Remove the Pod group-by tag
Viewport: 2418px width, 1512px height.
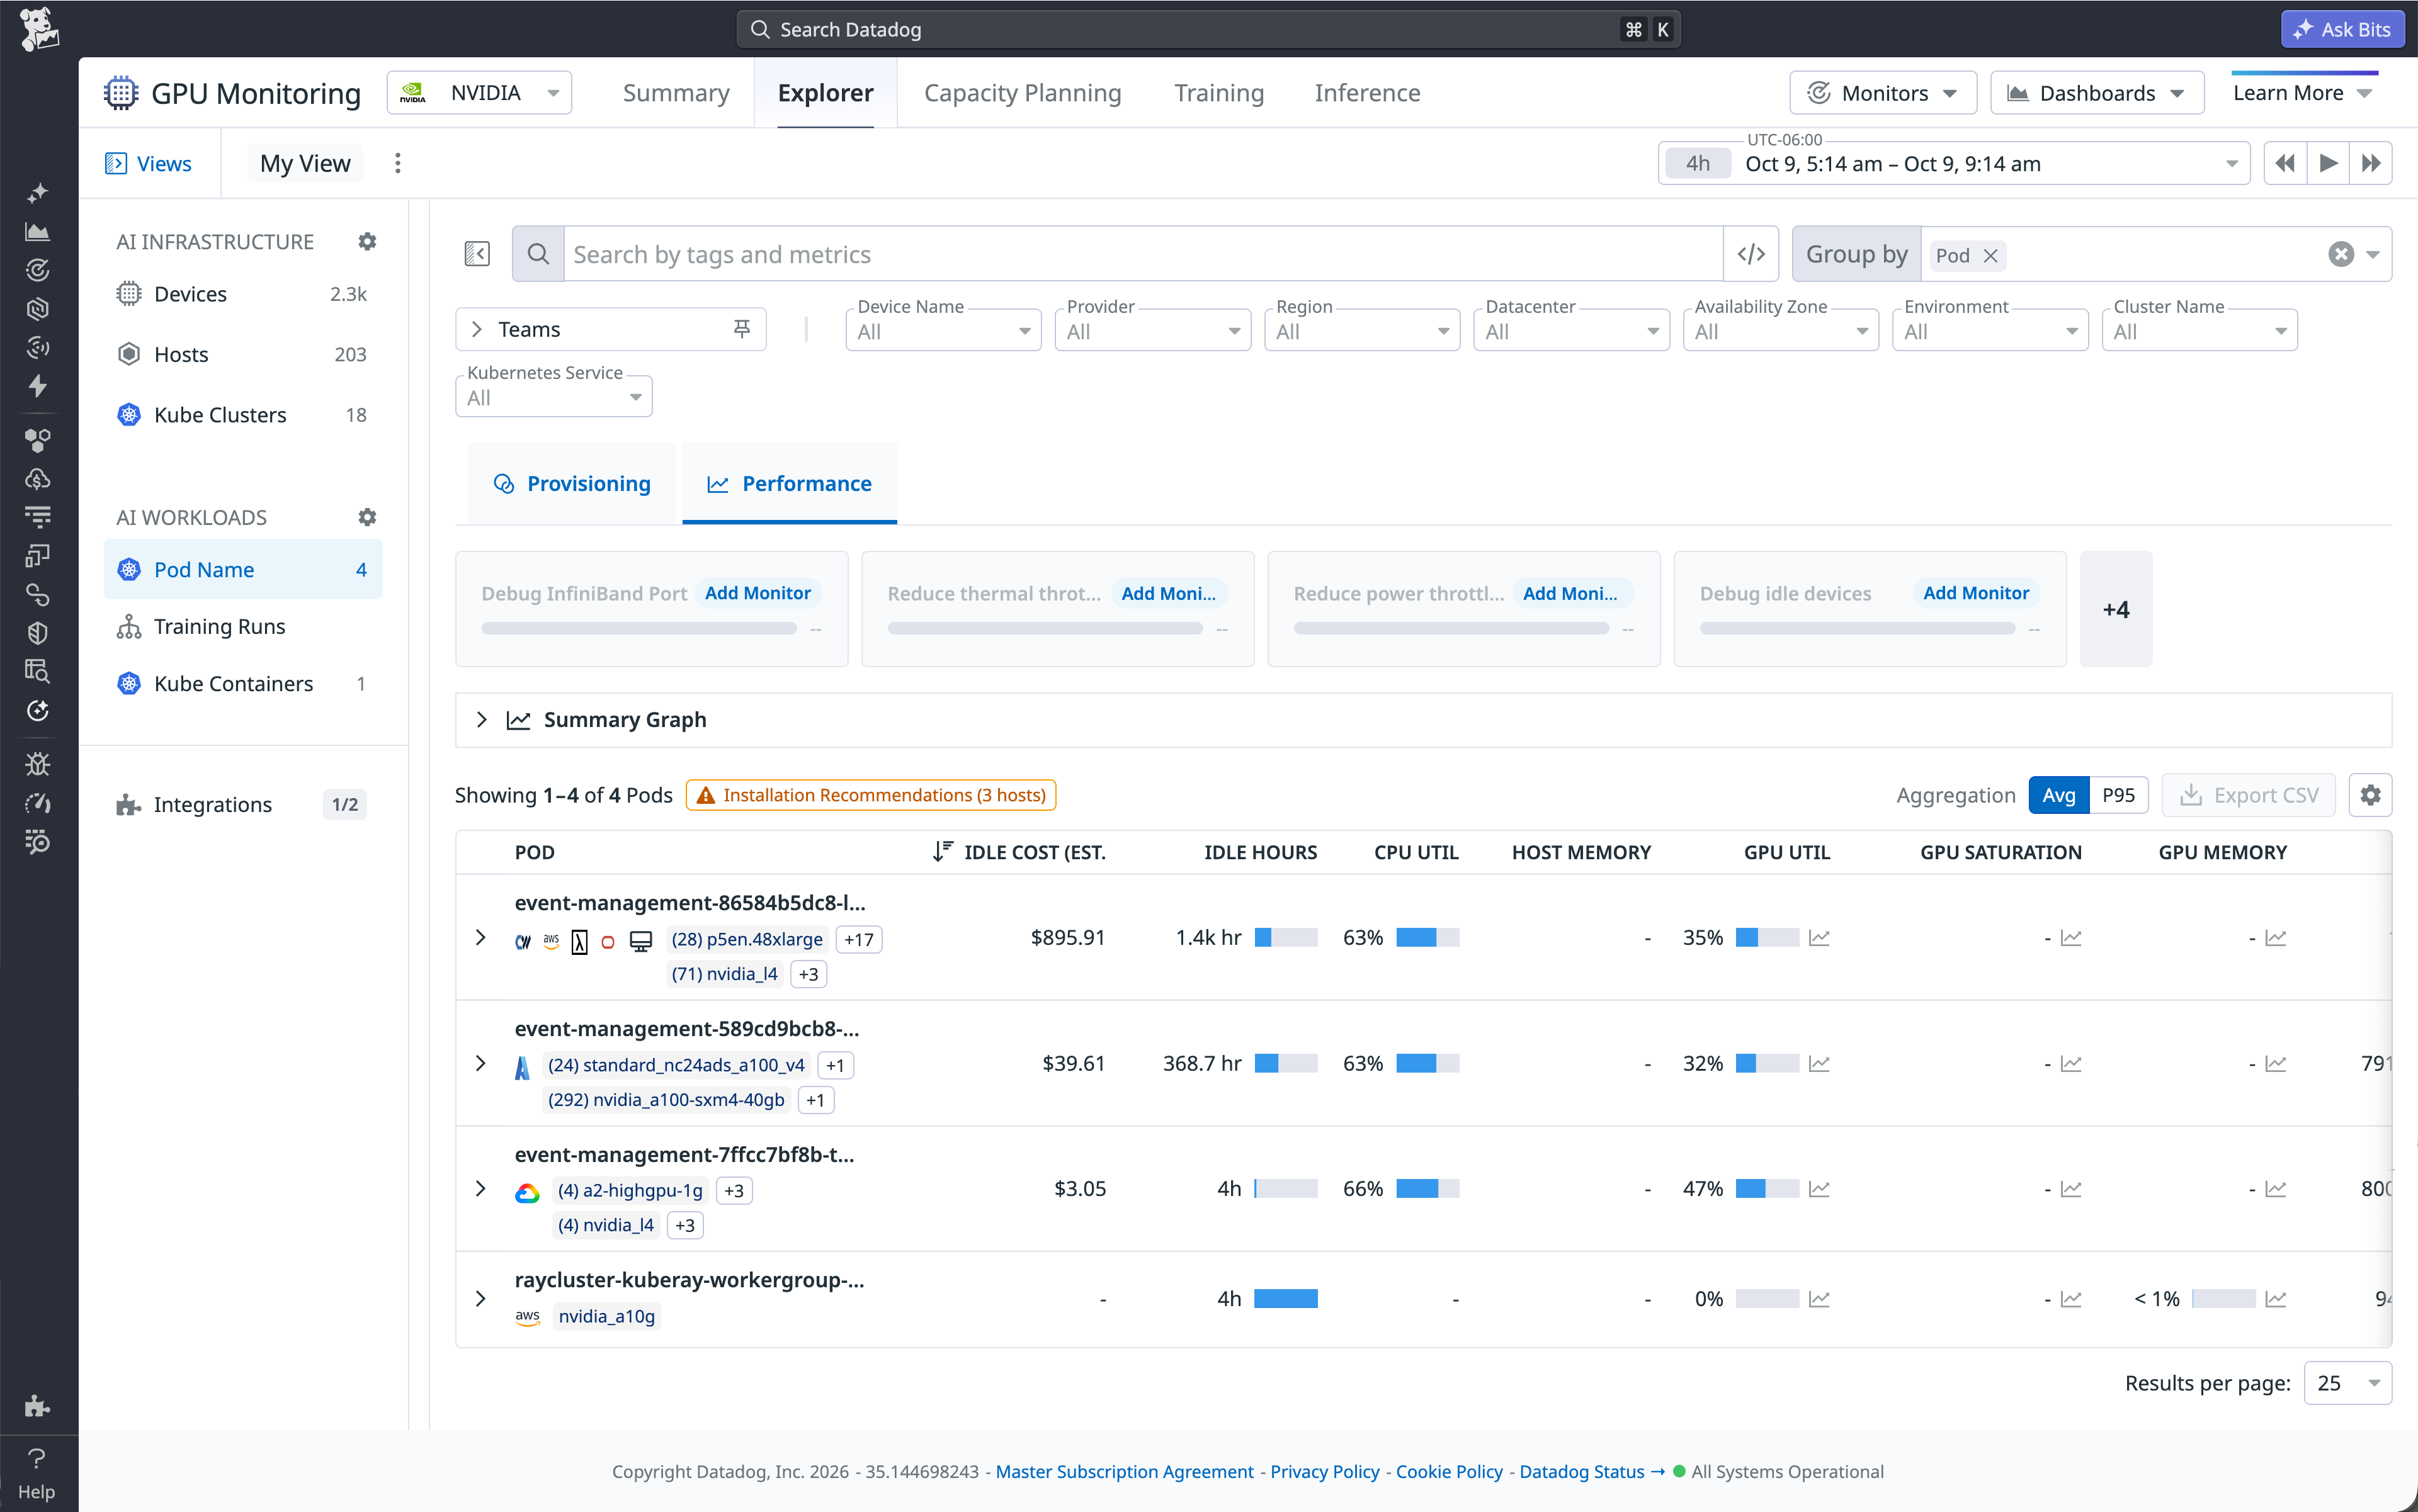tap(1991, 256)
